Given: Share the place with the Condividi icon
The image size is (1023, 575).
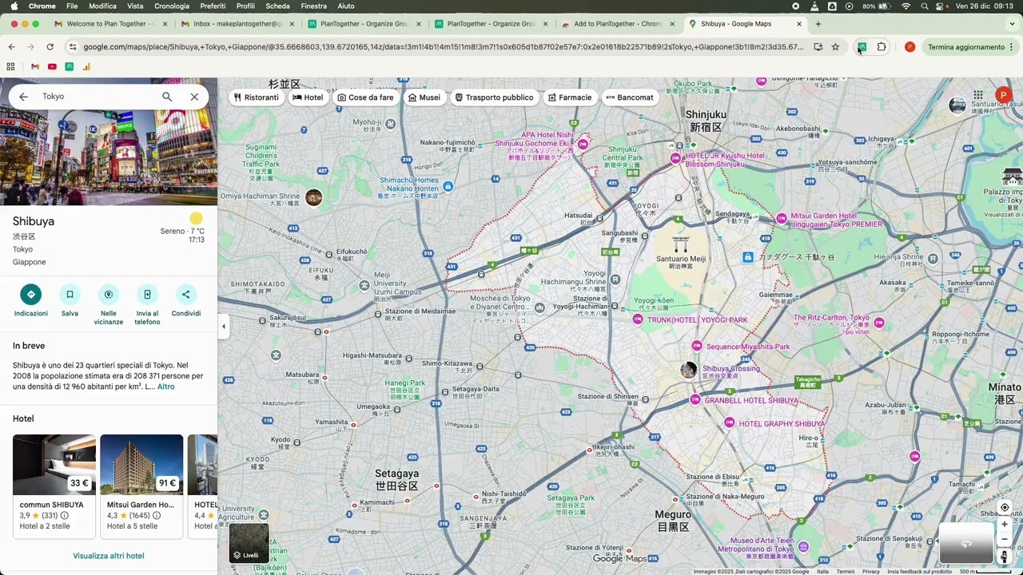Looking at the screenshot, I should coord(186,294).
